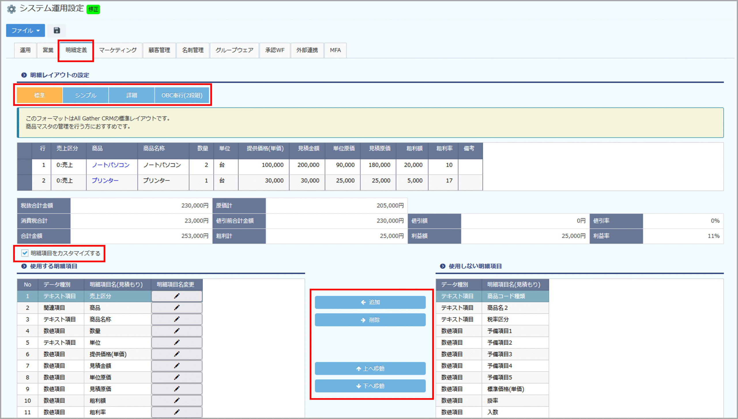Click pencil edit icon for 提供価格(単価) row
The height and width of the screenshot is (419, 738).
[177, 354]
